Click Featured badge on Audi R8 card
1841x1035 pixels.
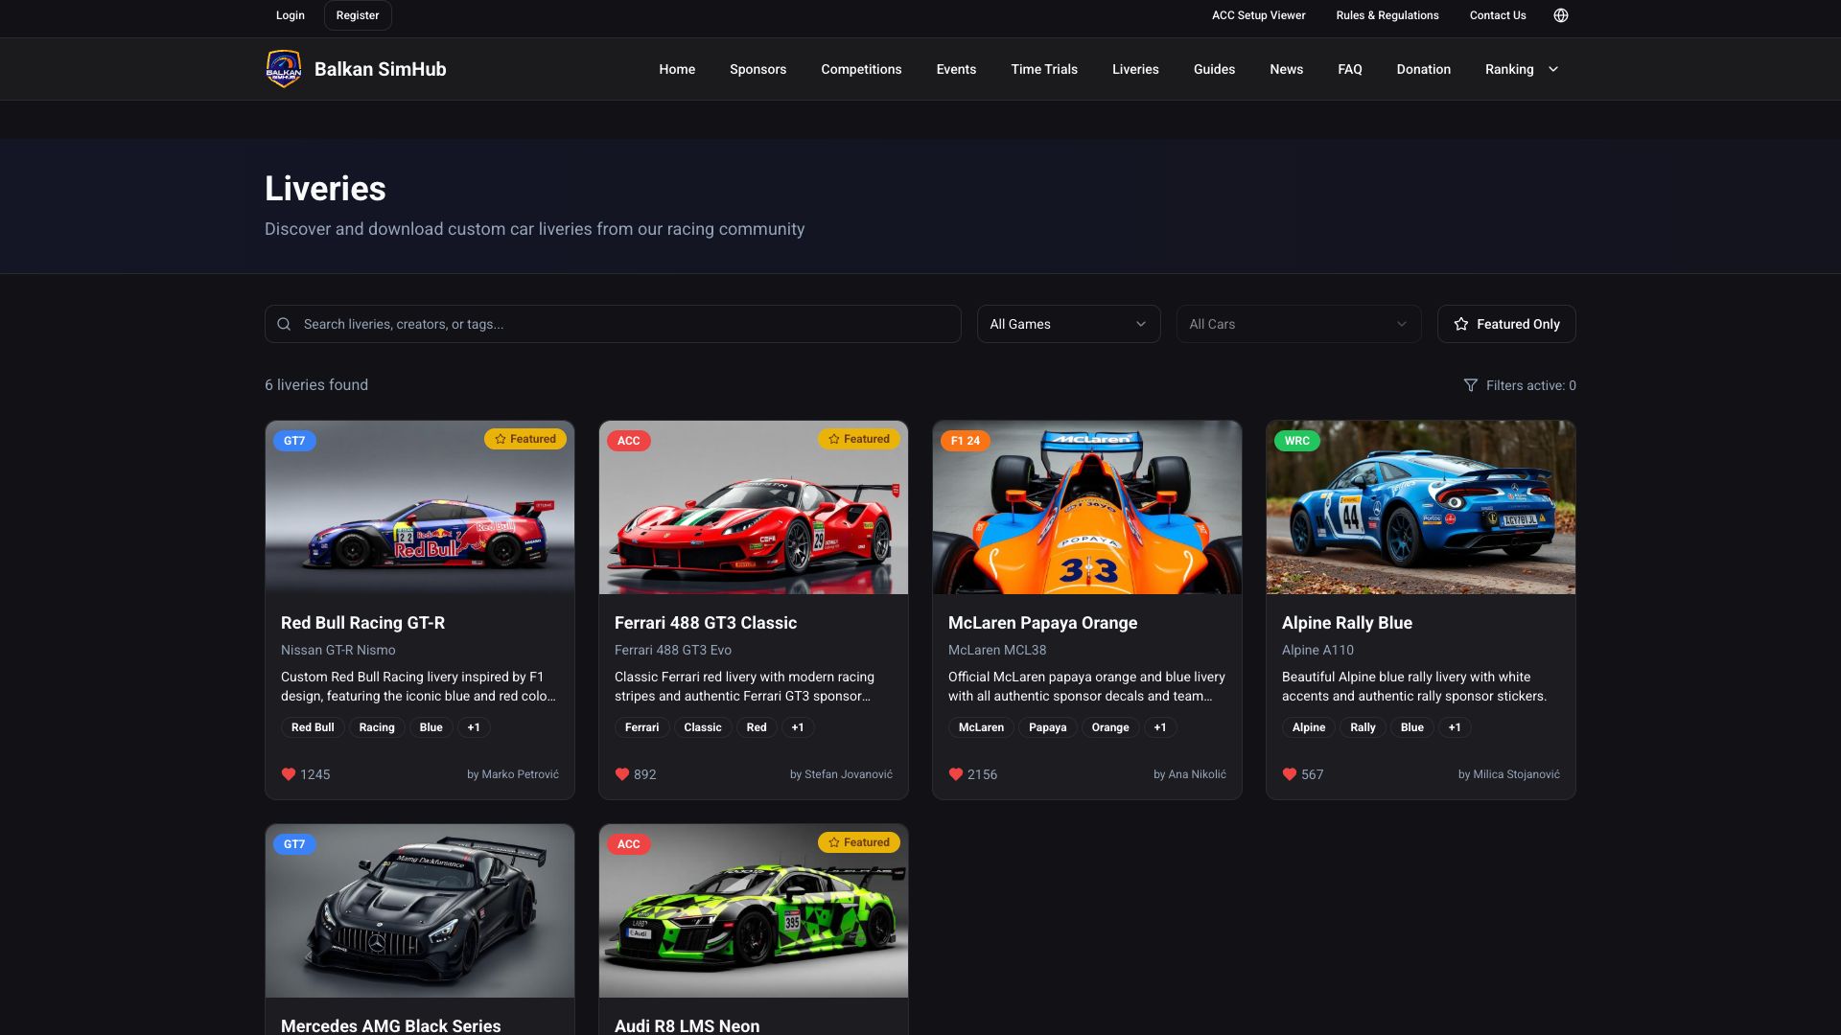tap(859, 842)
